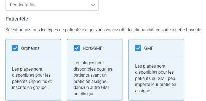This screenshot has height=101, width=206.
Task: Expand dropdown via the blue chevron arrow
Action: [x=93, y=5]
